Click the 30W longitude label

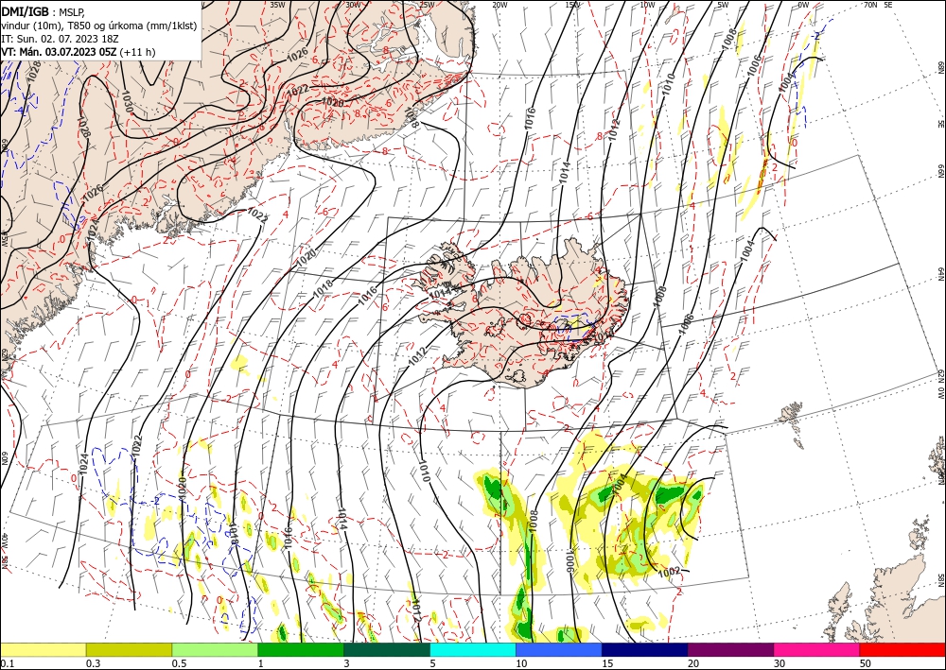(353, 5)
